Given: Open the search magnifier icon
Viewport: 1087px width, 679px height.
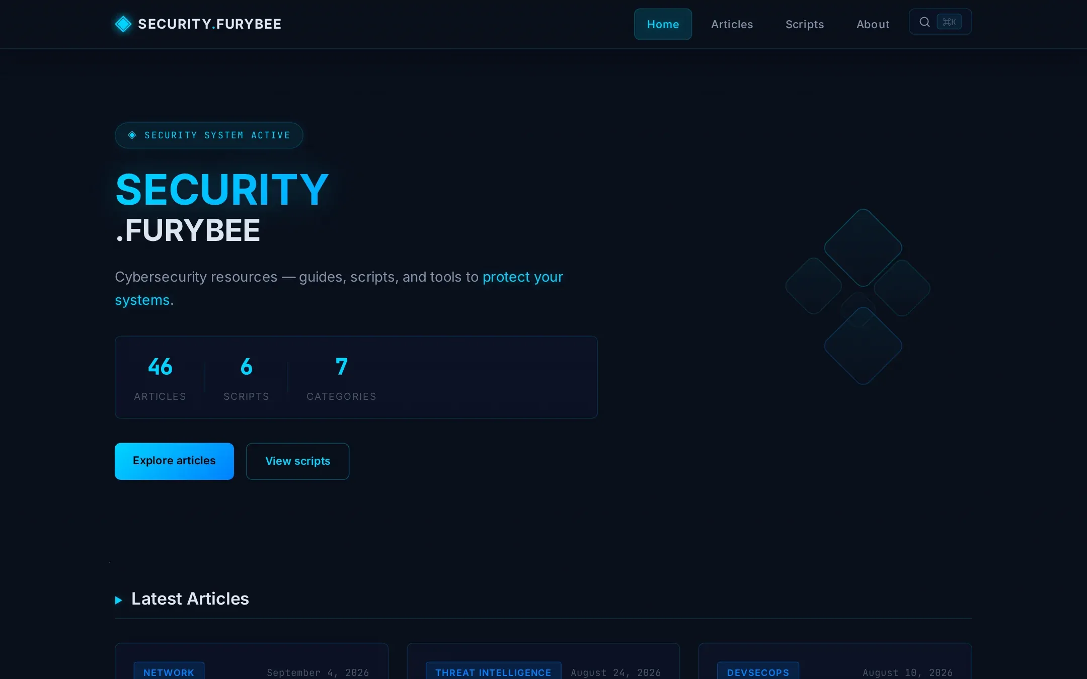Looking at the screenshot, I should pos(924,22).
